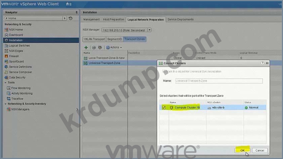Screen dimensions: 283x159
Task: Toggle Universal Synchronization checkbox
Action: click(x=164, y=71)
